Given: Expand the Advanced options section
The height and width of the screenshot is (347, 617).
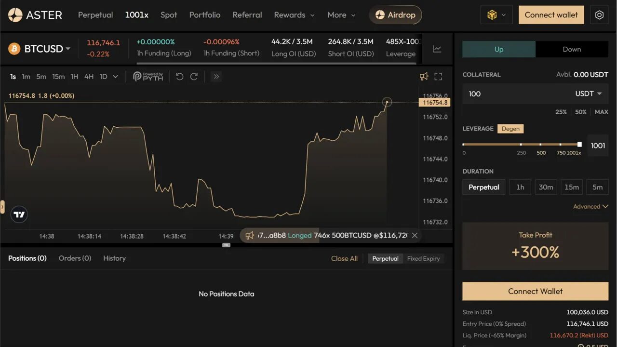Looking at the screenshot, I should click(x=590, y=206).
